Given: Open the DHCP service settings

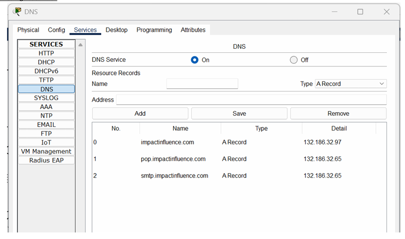Looking at the screenshot, I should click(x=46, y=62).
